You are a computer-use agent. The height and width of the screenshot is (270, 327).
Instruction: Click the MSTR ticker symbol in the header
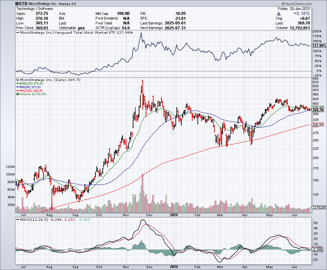pos(21,4)
